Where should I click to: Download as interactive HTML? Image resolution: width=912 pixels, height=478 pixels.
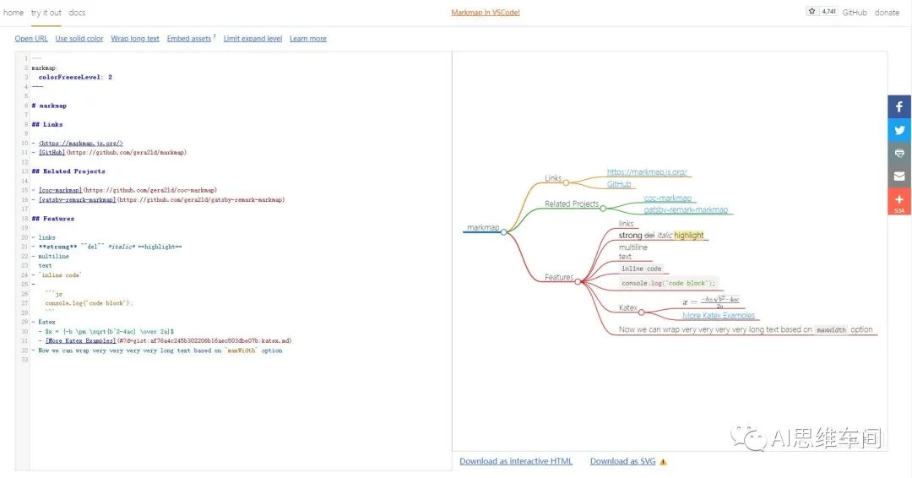pyautogui.click(x=516, y=461)
